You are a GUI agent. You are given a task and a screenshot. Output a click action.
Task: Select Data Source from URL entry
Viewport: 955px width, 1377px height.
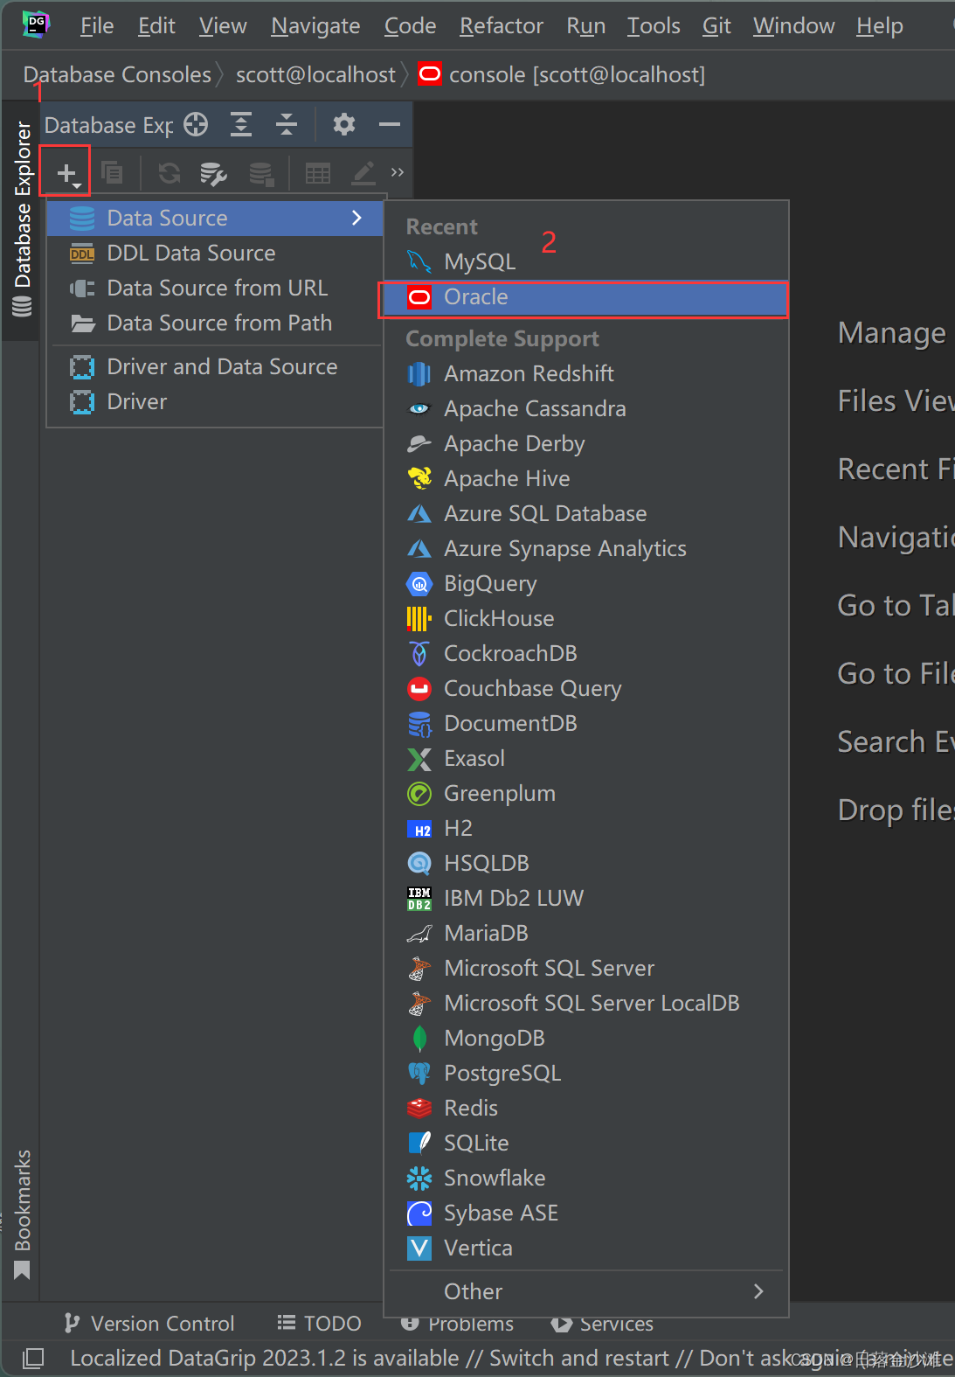215,288
